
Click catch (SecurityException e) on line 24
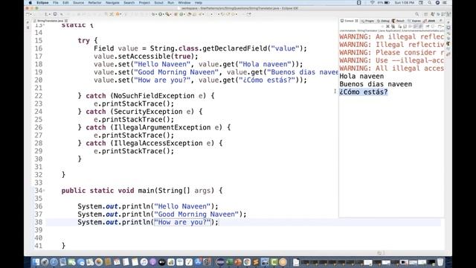point(140,112)
